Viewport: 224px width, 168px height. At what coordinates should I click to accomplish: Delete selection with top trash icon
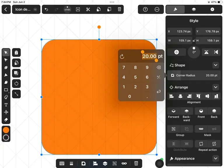point(119,9)
